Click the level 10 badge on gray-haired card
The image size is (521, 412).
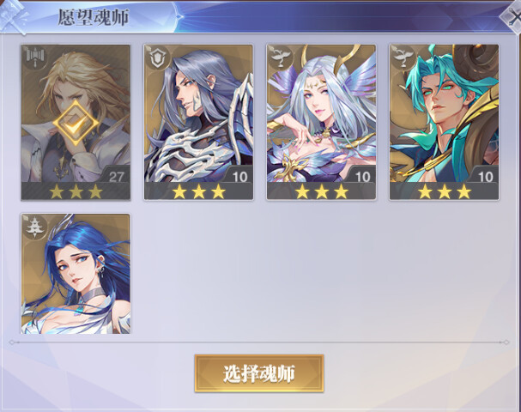coord(239,177)
